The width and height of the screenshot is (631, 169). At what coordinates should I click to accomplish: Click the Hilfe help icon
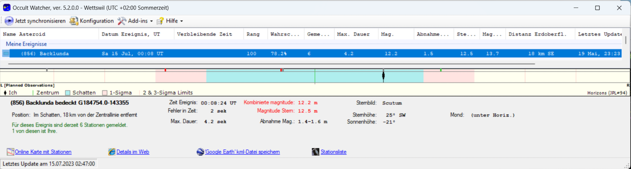pyautogui.click(x=160, y=21)
